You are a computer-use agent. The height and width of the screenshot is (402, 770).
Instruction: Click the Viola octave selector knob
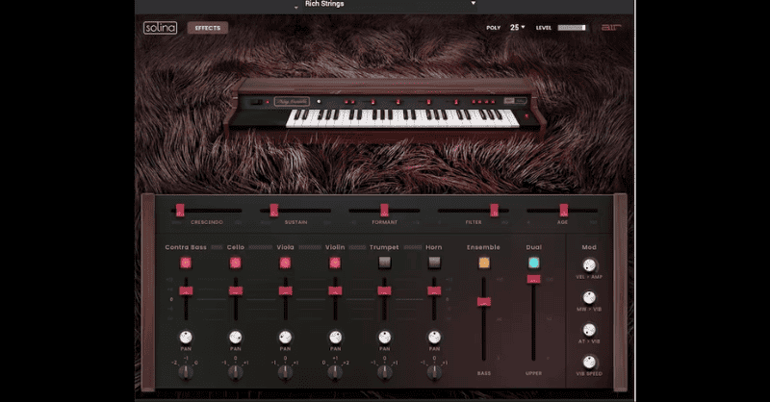(285, 373)
